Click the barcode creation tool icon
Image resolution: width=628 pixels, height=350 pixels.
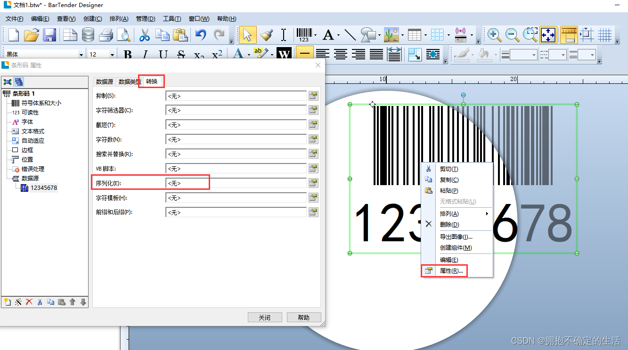303,35
